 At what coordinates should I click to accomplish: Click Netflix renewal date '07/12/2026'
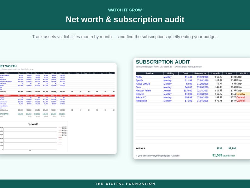(x=202, y=77)
